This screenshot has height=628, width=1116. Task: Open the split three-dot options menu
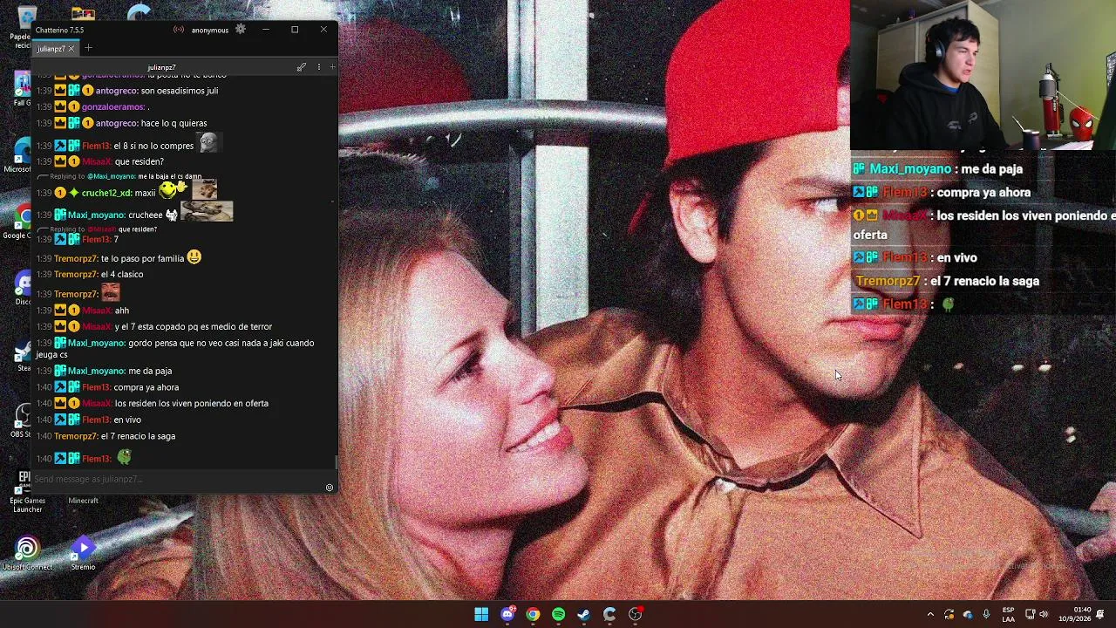point(319,67)
